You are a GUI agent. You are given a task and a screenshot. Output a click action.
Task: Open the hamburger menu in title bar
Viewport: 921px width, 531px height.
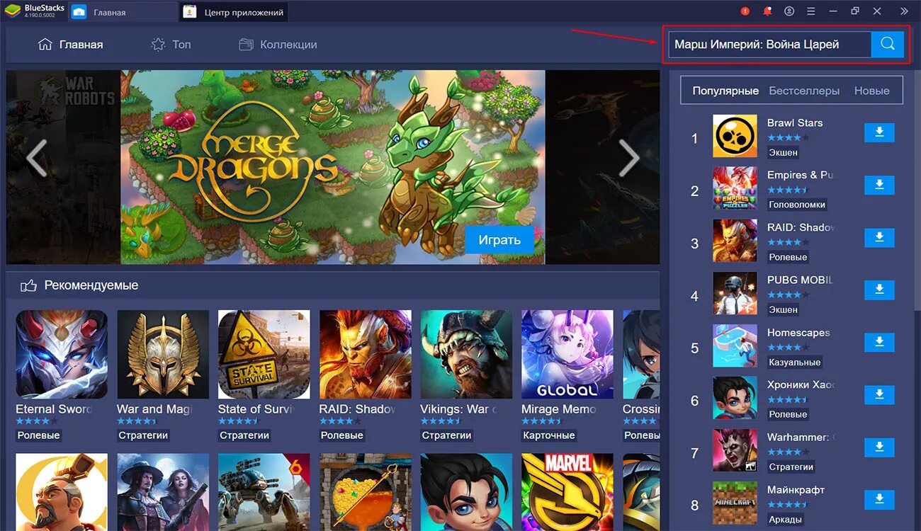click(x=811, y=11)
